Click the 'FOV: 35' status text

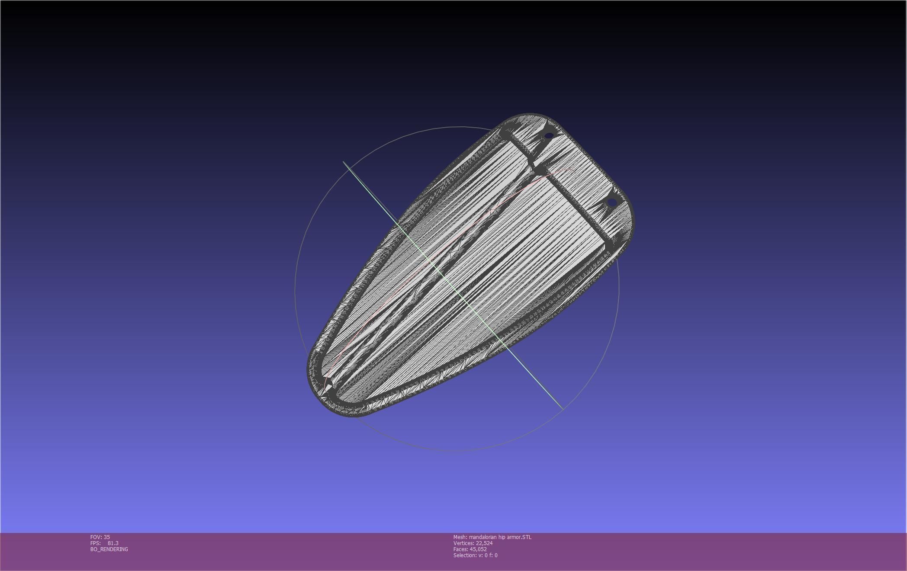[100, 537]
